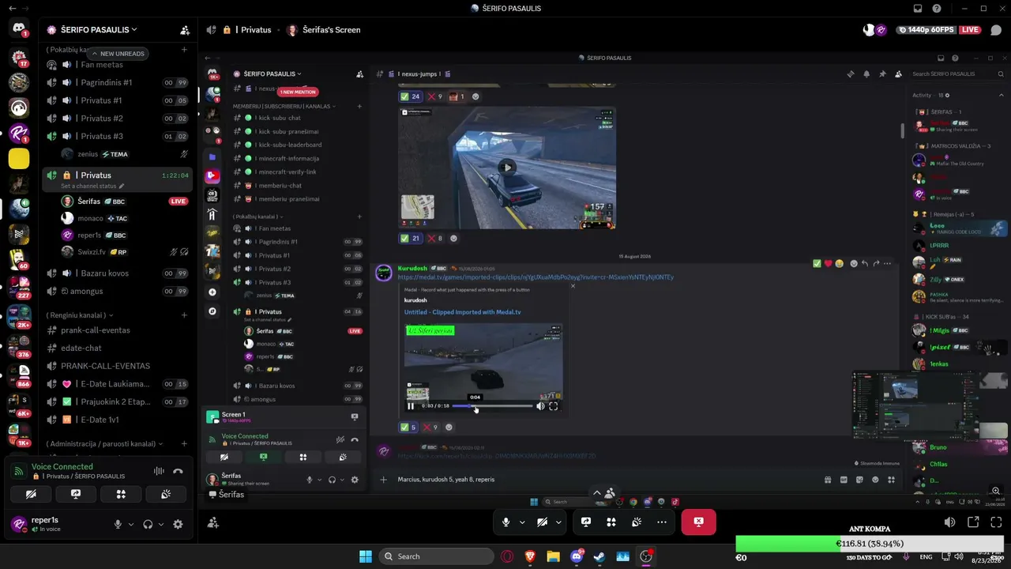Edit channel status pencil icon

pyautogui.click(x=122, y=187)
